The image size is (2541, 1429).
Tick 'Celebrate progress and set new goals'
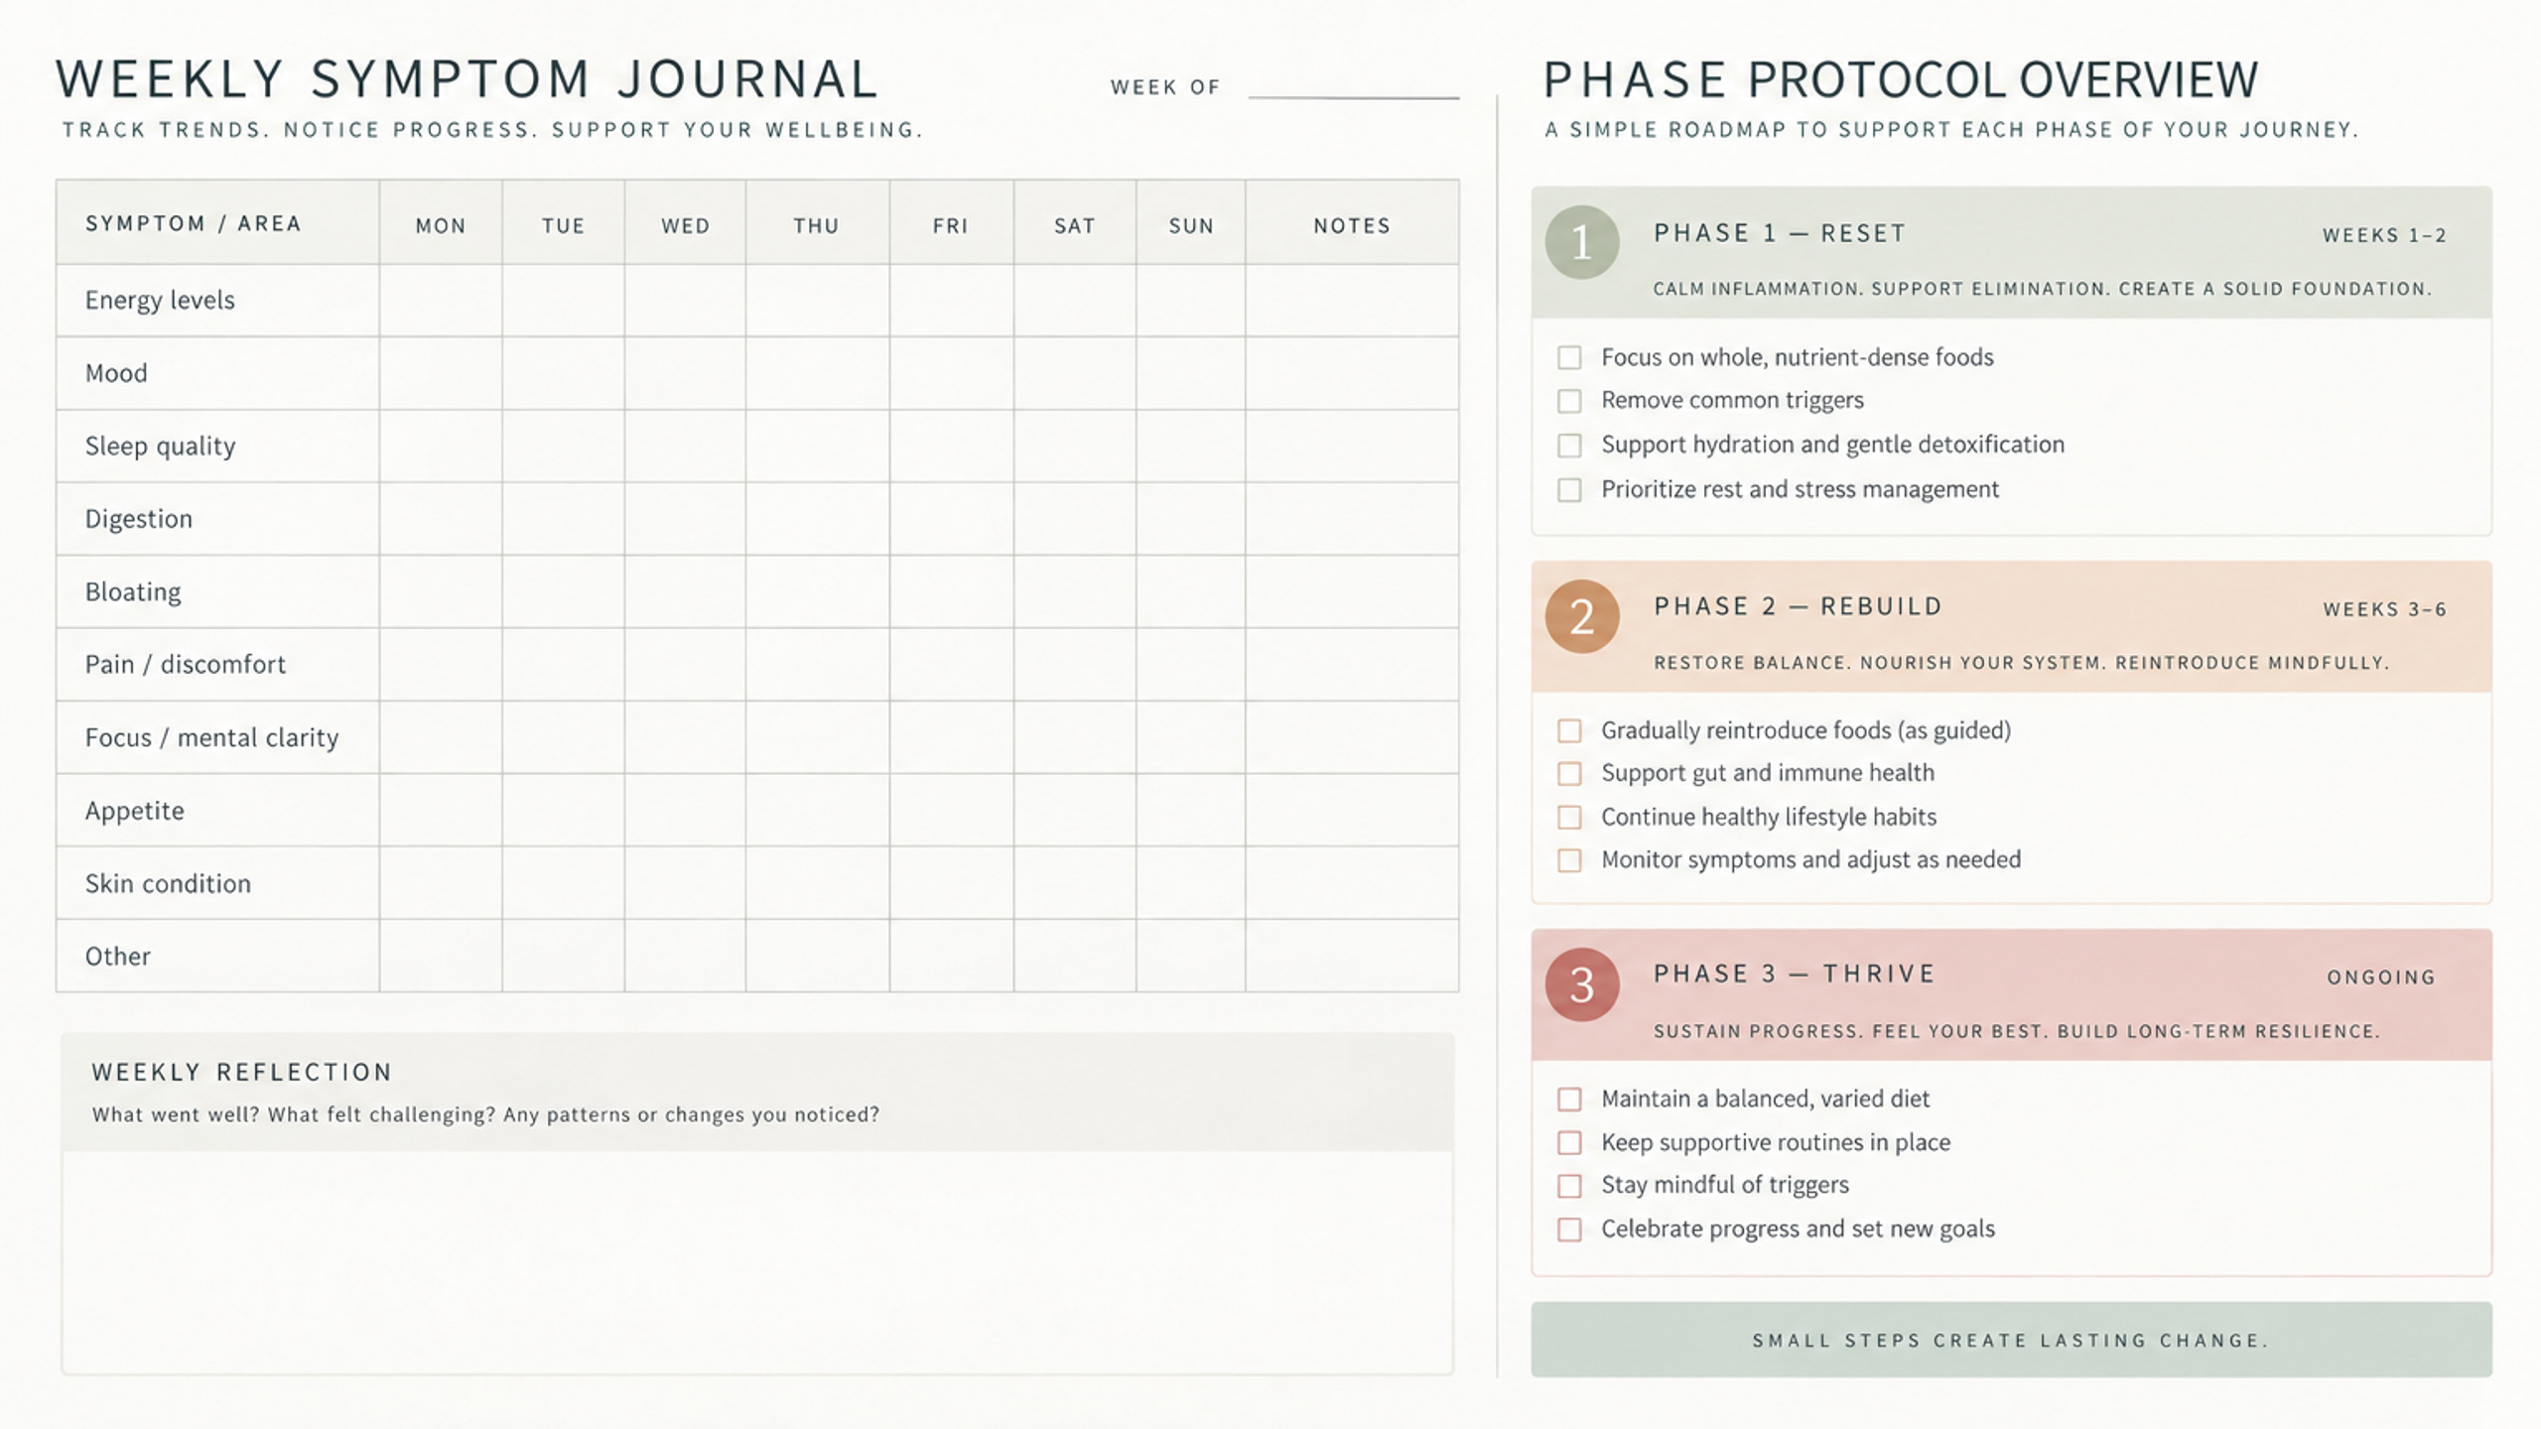[1569, 1230]
